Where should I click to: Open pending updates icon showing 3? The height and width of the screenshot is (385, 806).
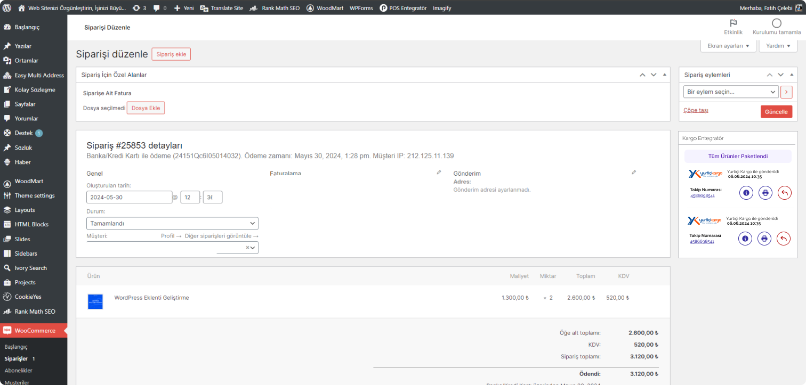tap(140, 8)
